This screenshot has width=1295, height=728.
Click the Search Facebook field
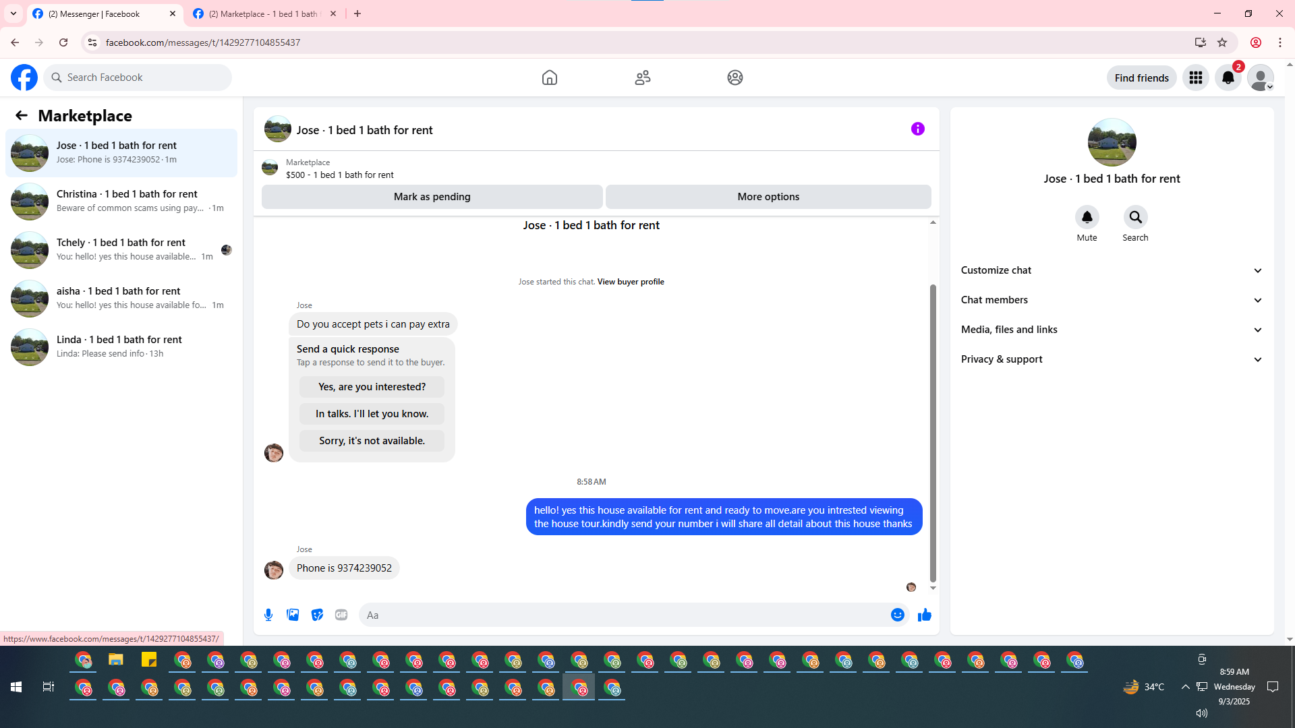pos(138,78)
